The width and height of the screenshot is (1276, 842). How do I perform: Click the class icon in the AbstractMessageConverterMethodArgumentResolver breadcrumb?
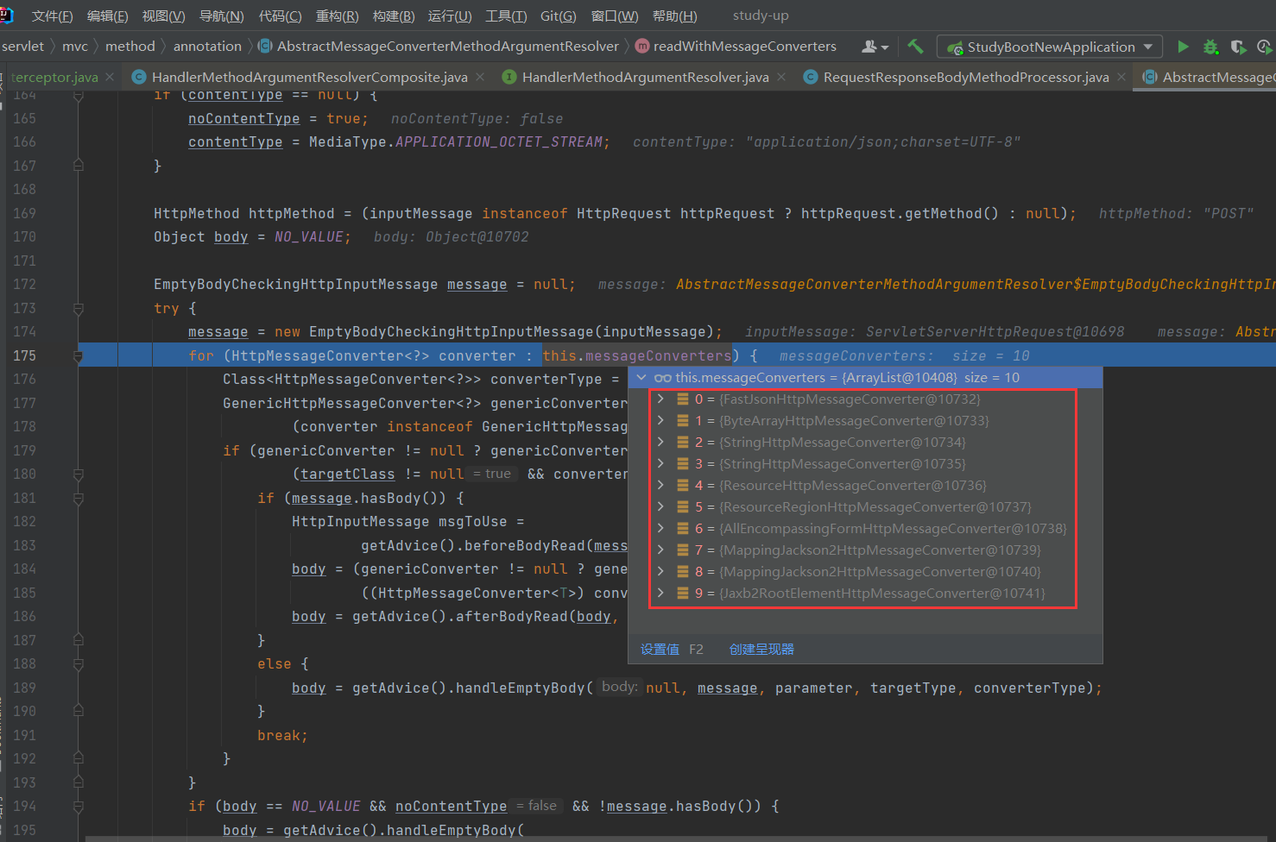pos(266,46)
